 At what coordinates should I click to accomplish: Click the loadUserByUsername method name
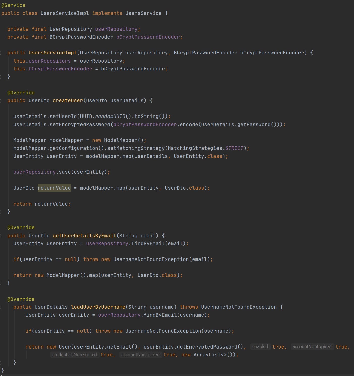coord(98,307)
